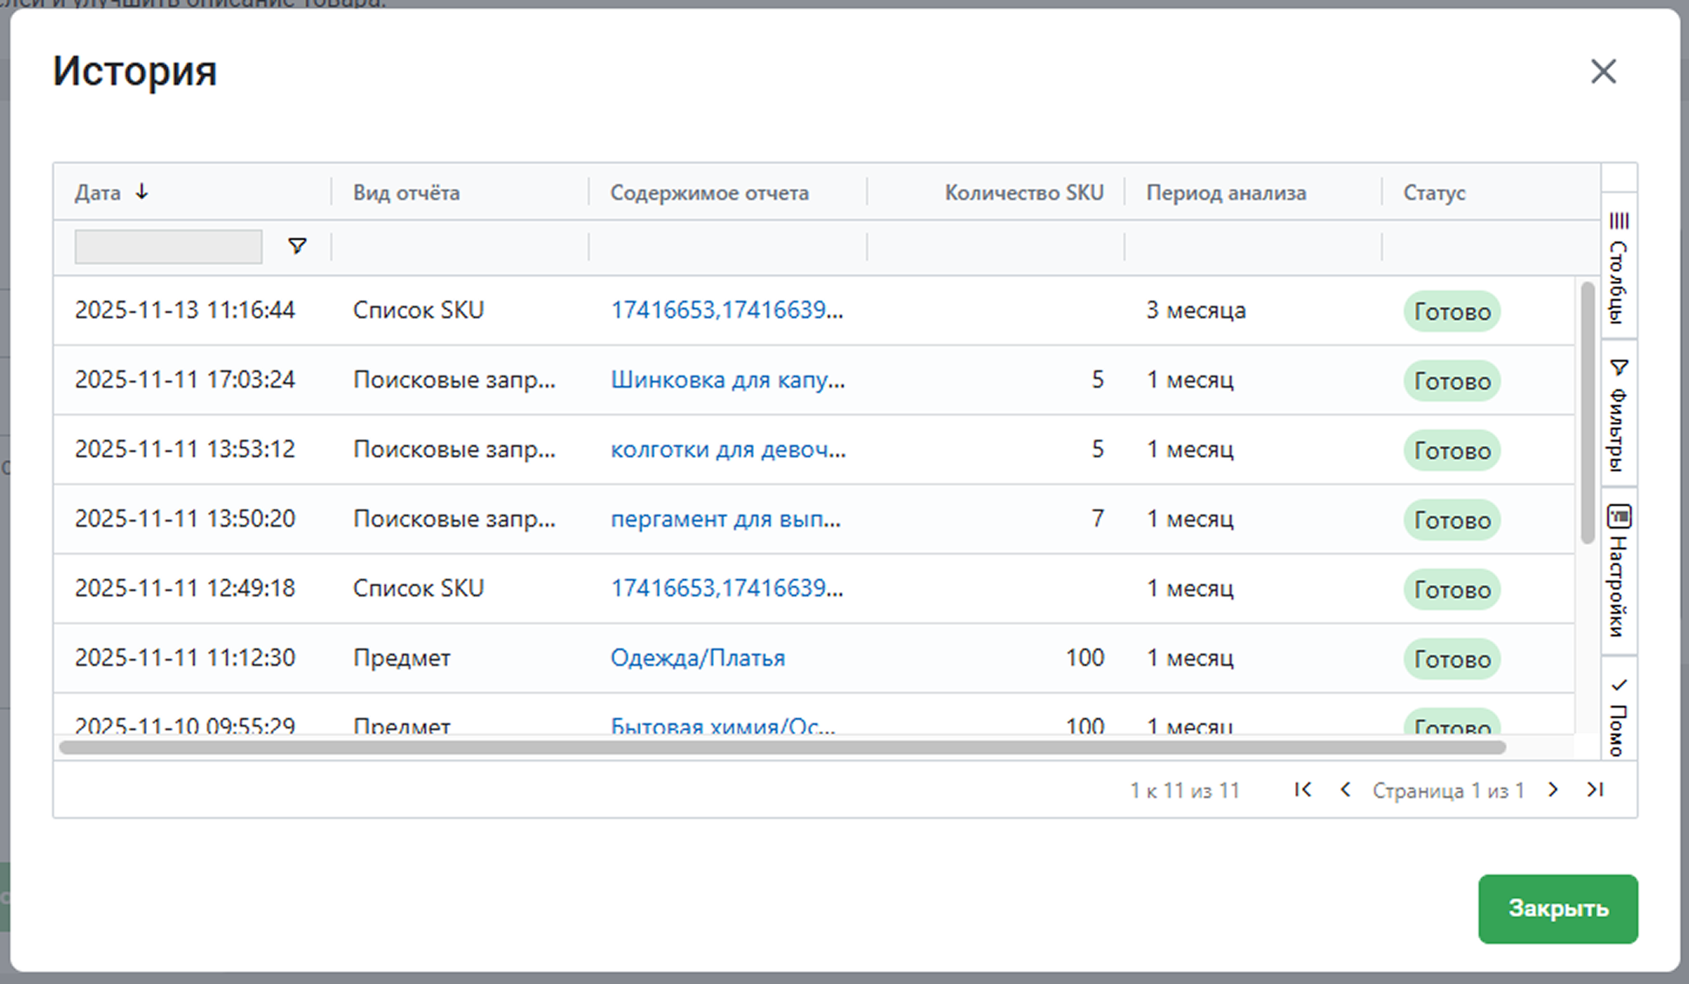Screen dimensions: 1689x984
Task: Open report link Шинковка для капу...
Action: coord(727,380)
